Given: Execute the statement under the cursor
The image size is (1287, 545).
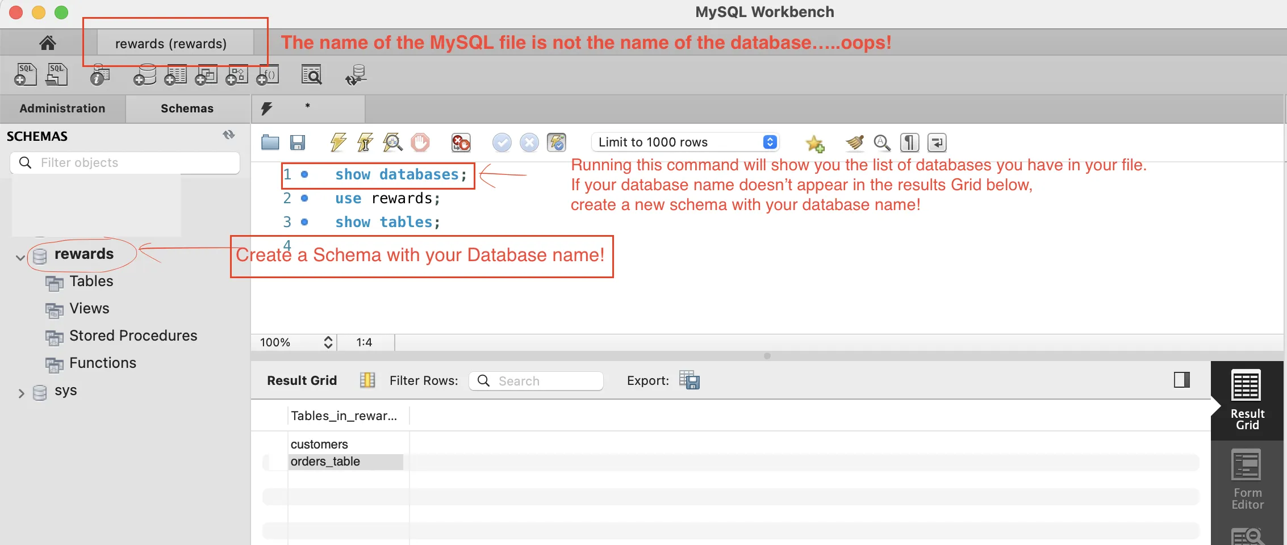Looking at the screenshot, I should [x=365, y=142].
